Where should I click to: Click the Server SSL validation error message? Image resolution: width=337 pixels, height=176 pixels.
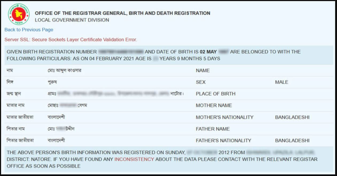click(x=71, y=40)
